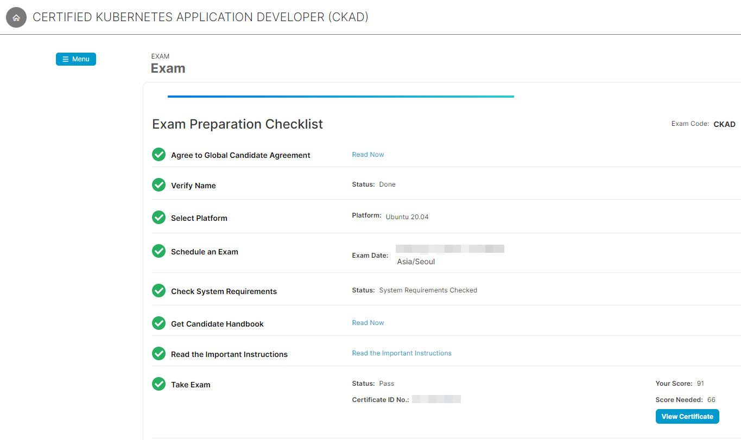Click the Pass status value
The image size is (741, 440).
tap(387, 384)
